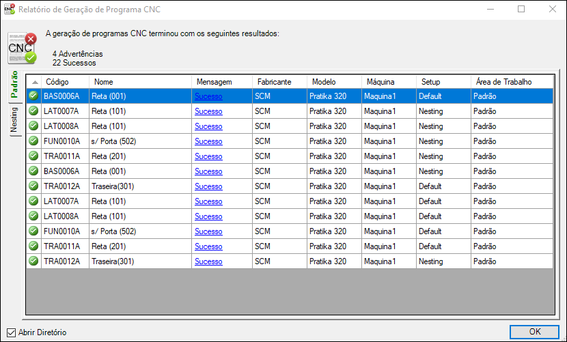Click Padrão work area cell in TRA0012A Nesting row
The image size is (567, 342).
coord(512,261)
